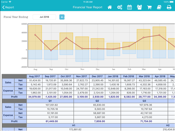
Task: Open the calendar icon in toolbar
Action: (129, 7)
